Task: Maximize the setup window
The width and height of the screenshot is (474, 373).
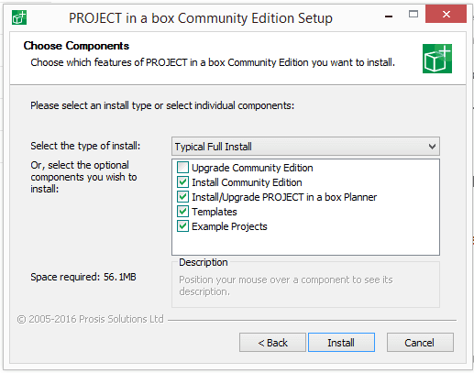Action: click(x=413, y=14)
